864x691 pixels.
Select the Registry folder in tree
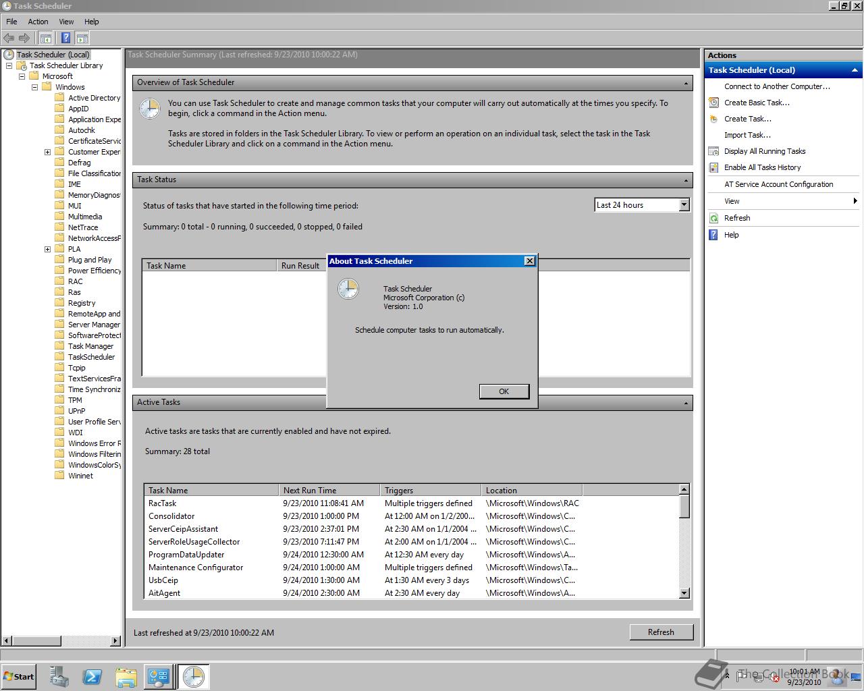(x=82, y=303)
